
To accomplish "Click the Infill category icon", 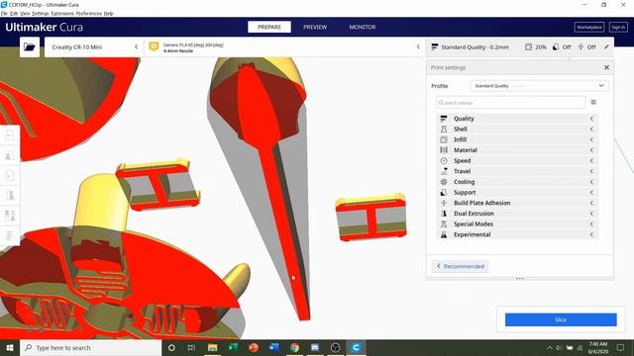I will point(444,139).
